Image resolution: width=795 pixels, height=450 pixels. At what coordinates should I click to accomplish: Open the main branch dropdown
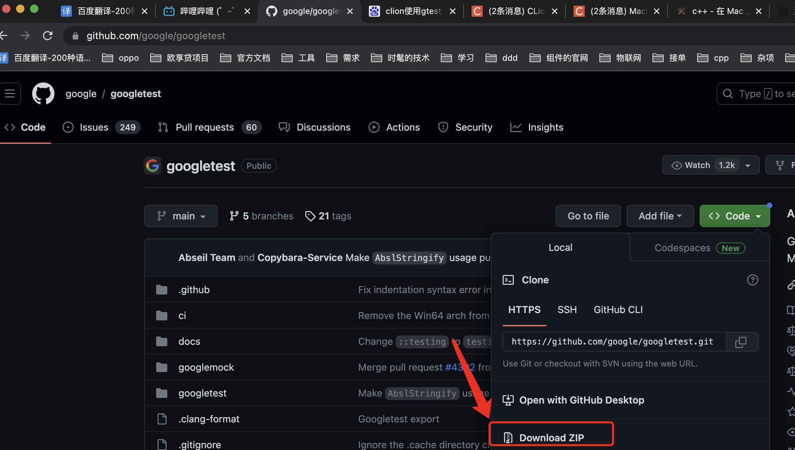click(x=181, y=216)
